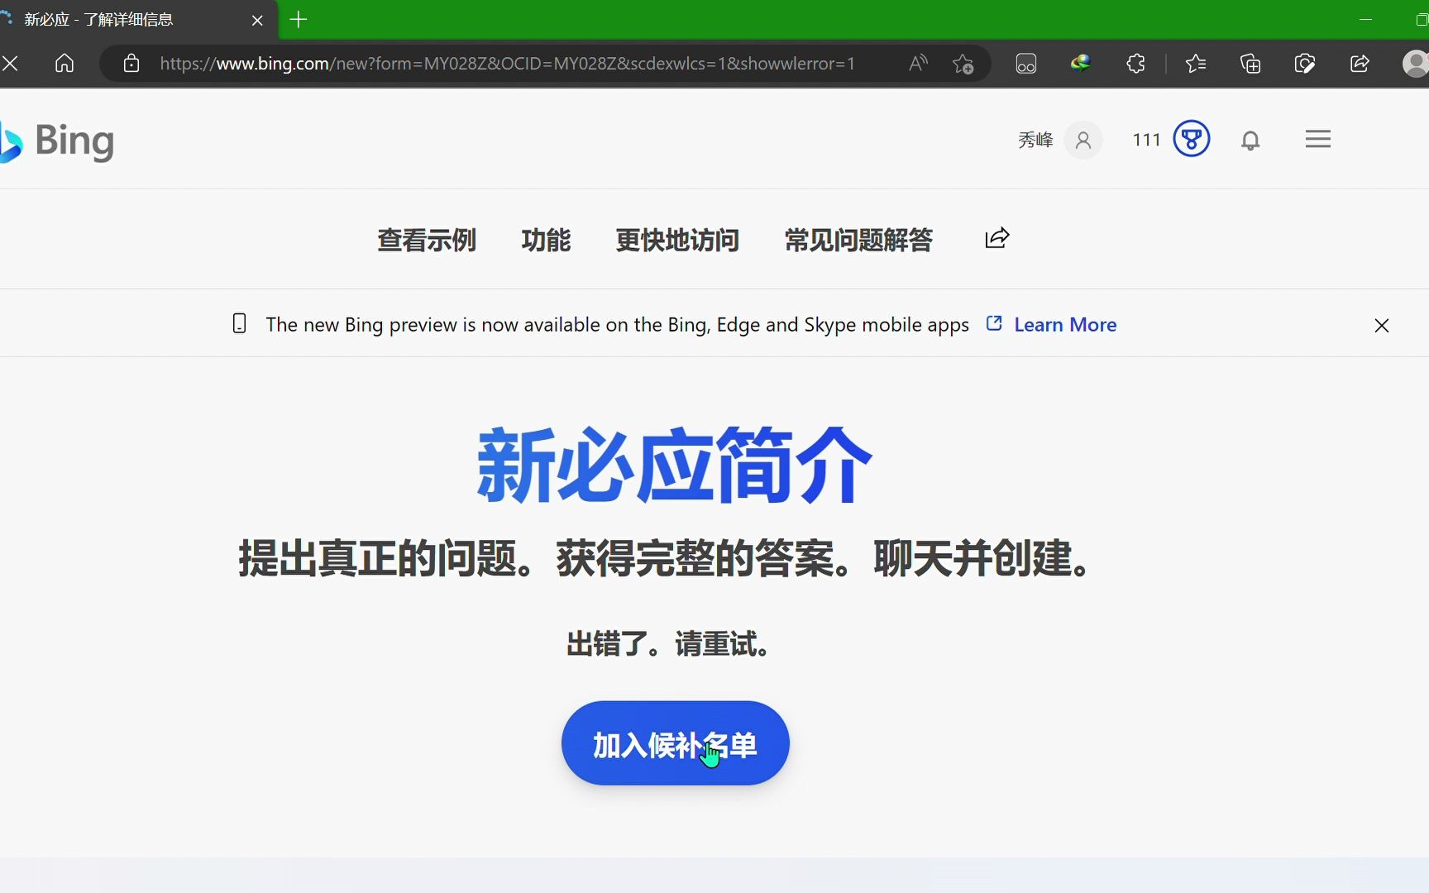Open the browser Home page
Screen dimensions: 1429x893
[65, 64]
